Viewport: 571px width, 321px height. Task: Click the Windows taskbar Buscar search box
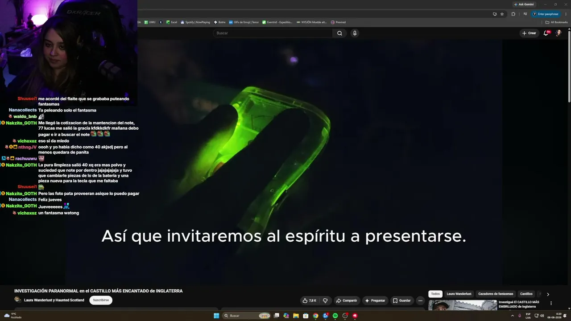(247, 316)
